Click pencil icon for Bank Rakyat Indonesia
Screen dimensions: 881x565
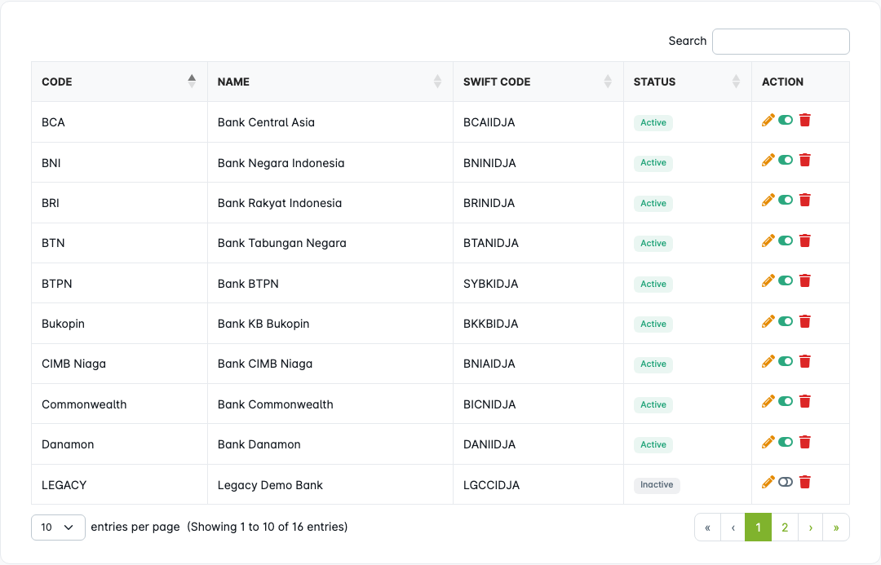coord(768,201)
